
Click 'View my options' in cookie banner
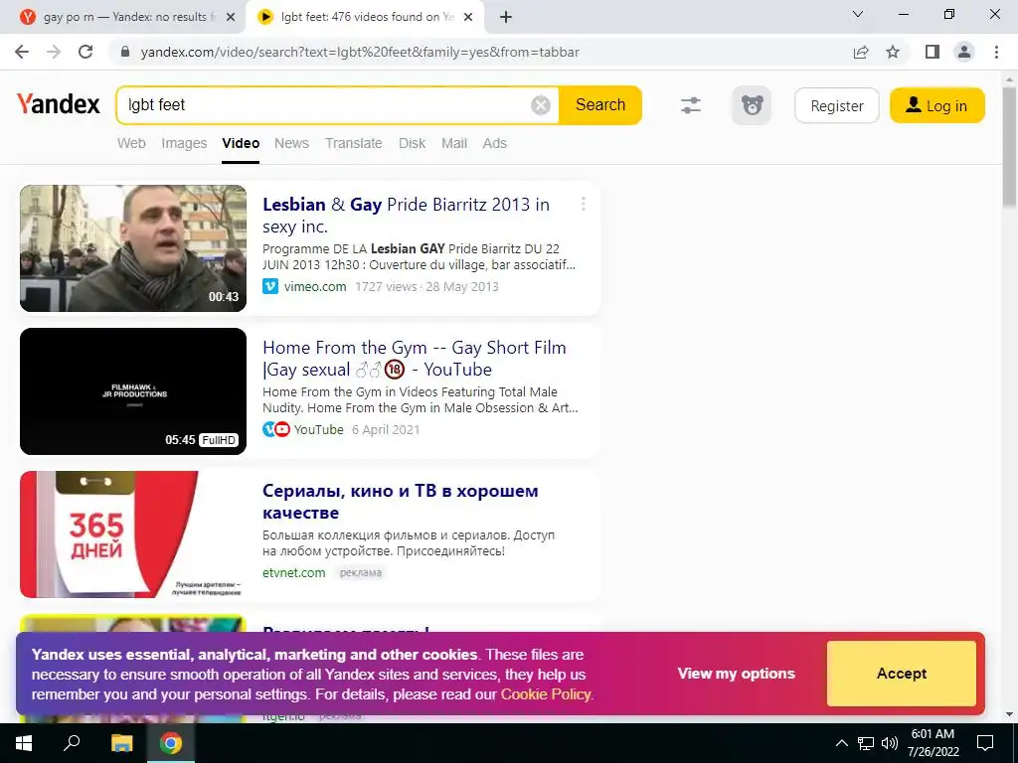coord(737,674)
